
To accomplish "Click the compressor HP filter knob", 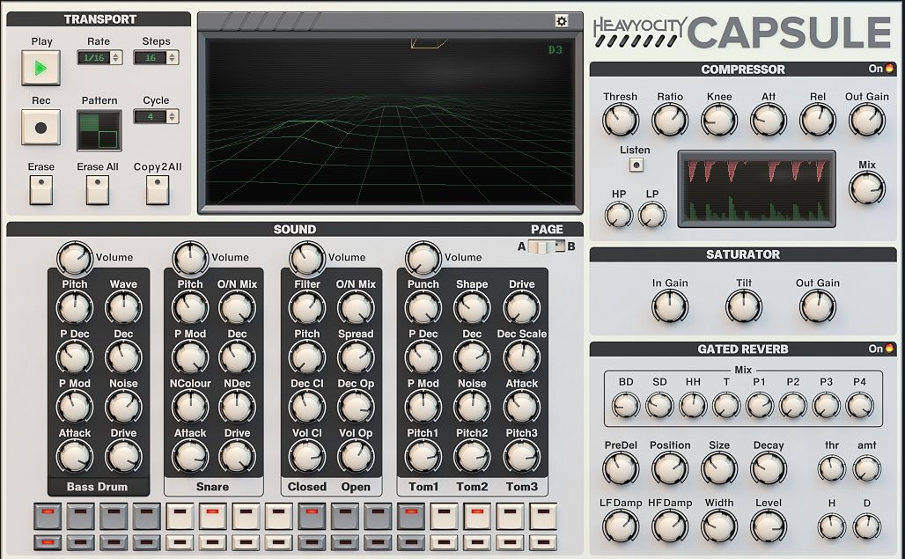I will click(x=619, y=216).
